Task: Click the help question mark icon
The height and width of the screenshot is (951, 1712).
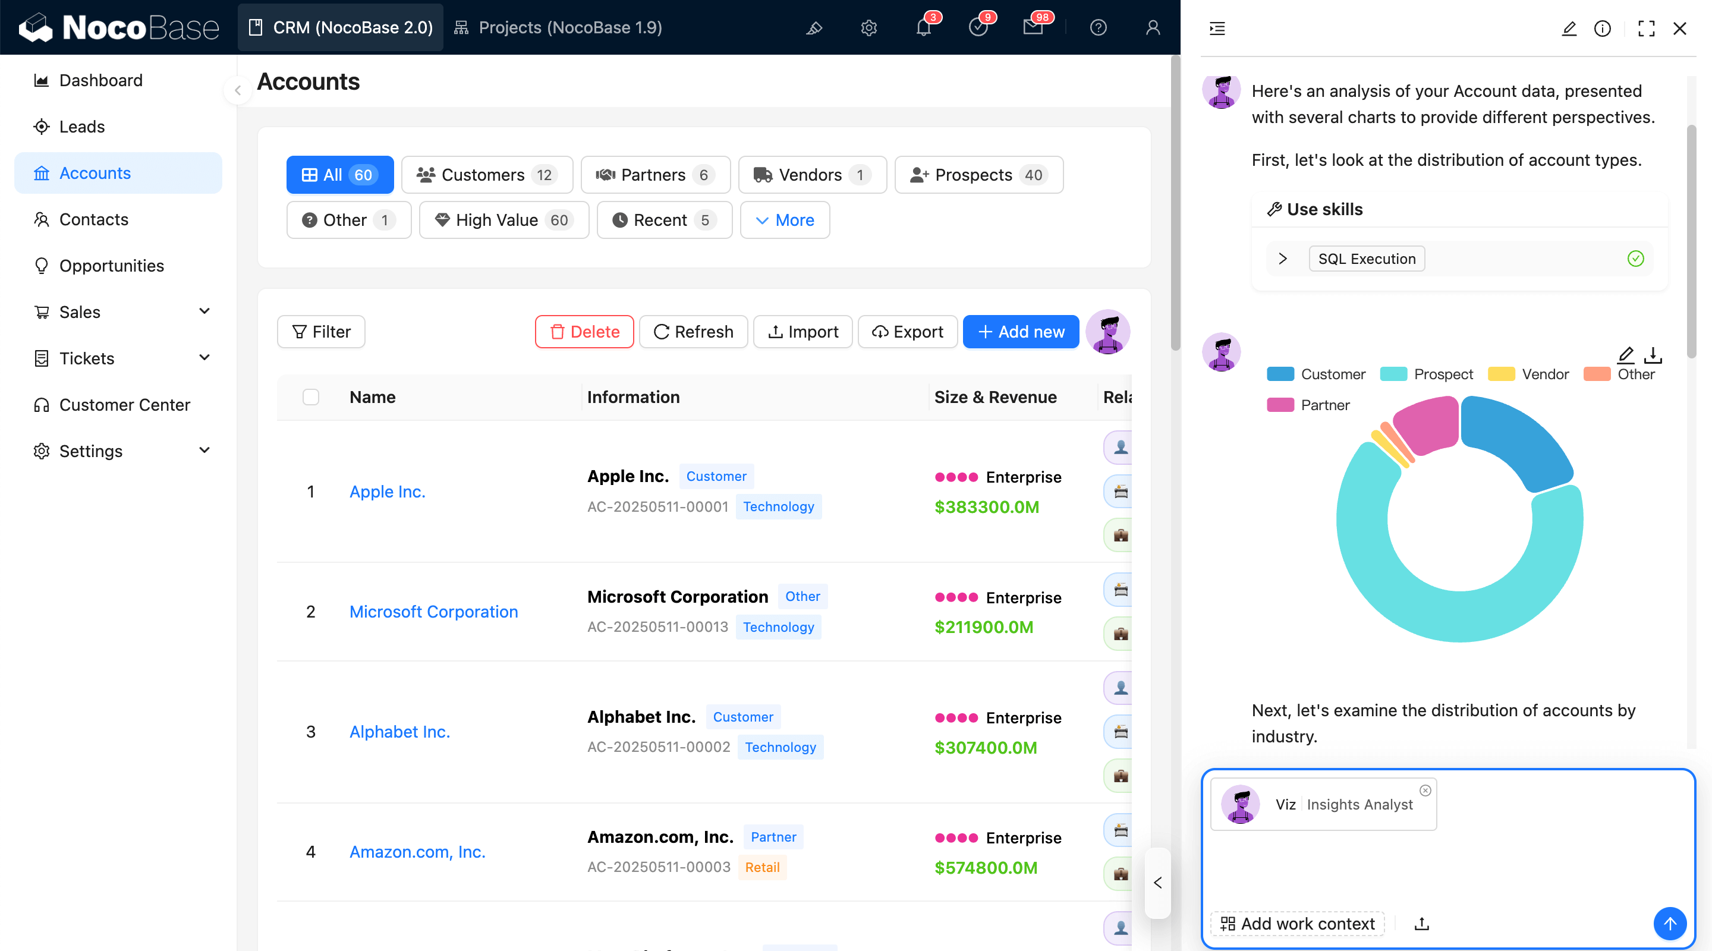Action: pyautogui.click(x=1098, y=27)
